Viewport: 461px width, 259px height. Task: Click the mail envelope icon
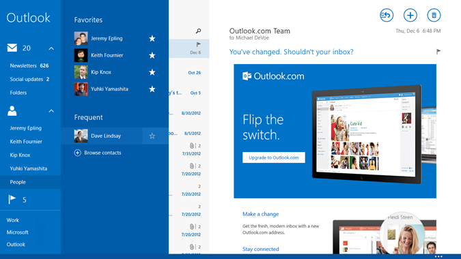pos(12,48)
